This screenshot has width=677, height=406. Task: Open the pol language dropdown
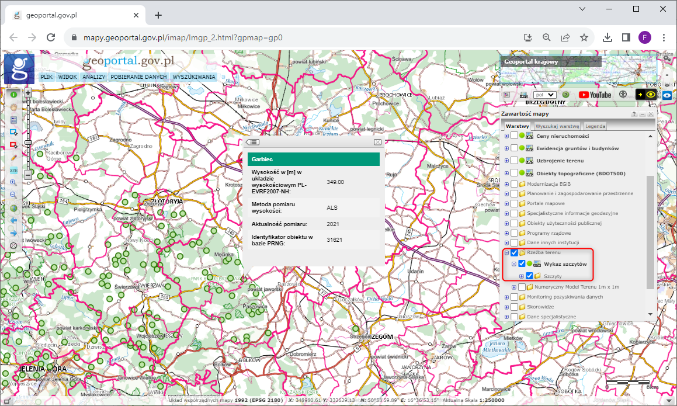click(x=544, y=95)
